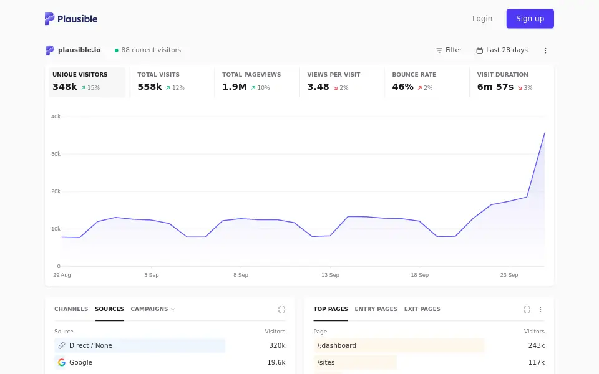Click the 23 Sep axis label
This screenshot has width=599, height=374.
(x=509, y=275)
